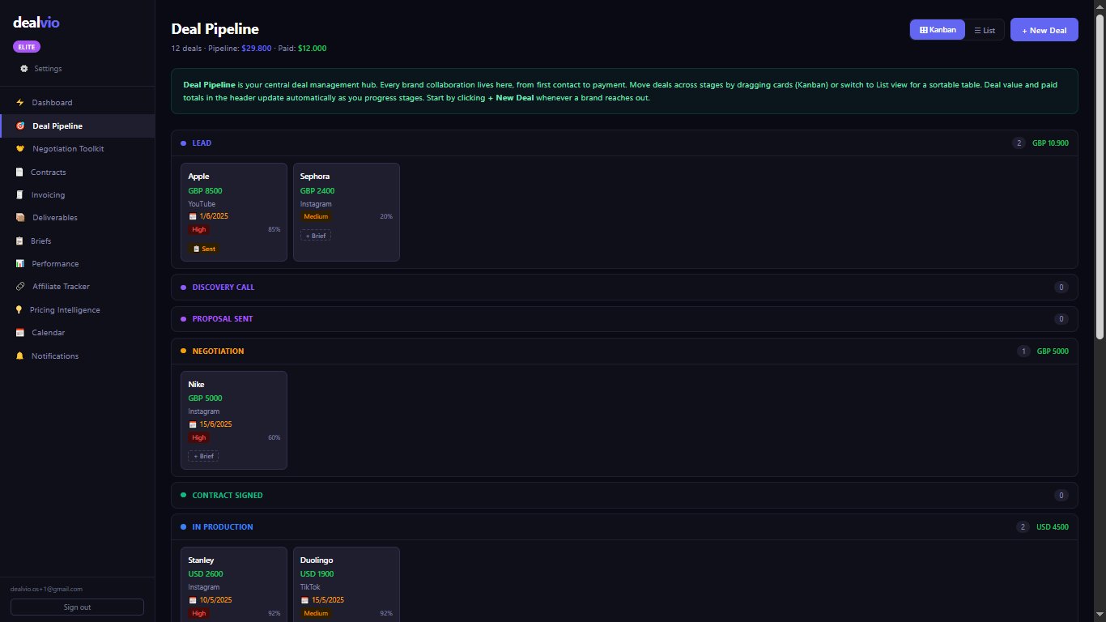Image resolution: width=1106 pixels, height=622 pixels.
Task: Open Invoicing in the sidebar
Action: [48, 195]
